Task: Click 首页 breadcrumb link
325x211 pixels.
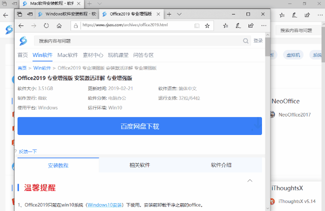Action: [x=22, y=68]
